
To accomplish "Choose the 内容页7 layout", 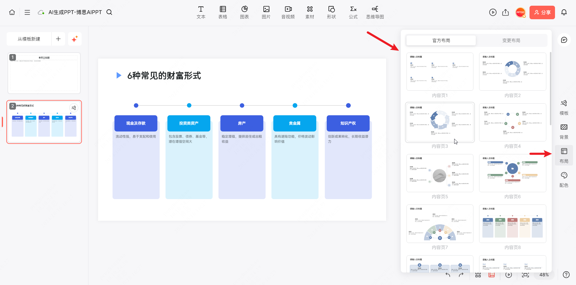I will (440, 224).
